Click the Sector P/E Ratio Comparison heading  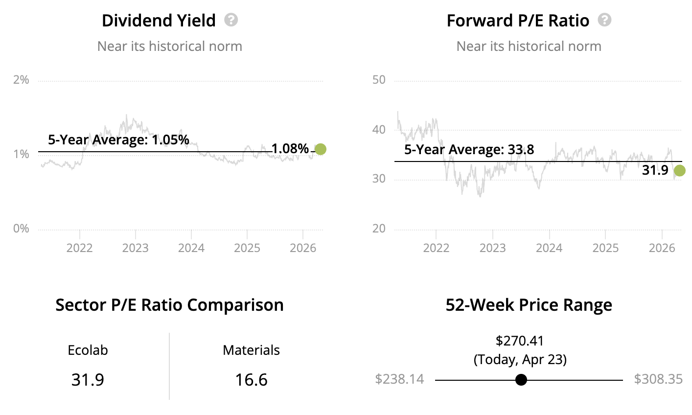tap(169, 305)
